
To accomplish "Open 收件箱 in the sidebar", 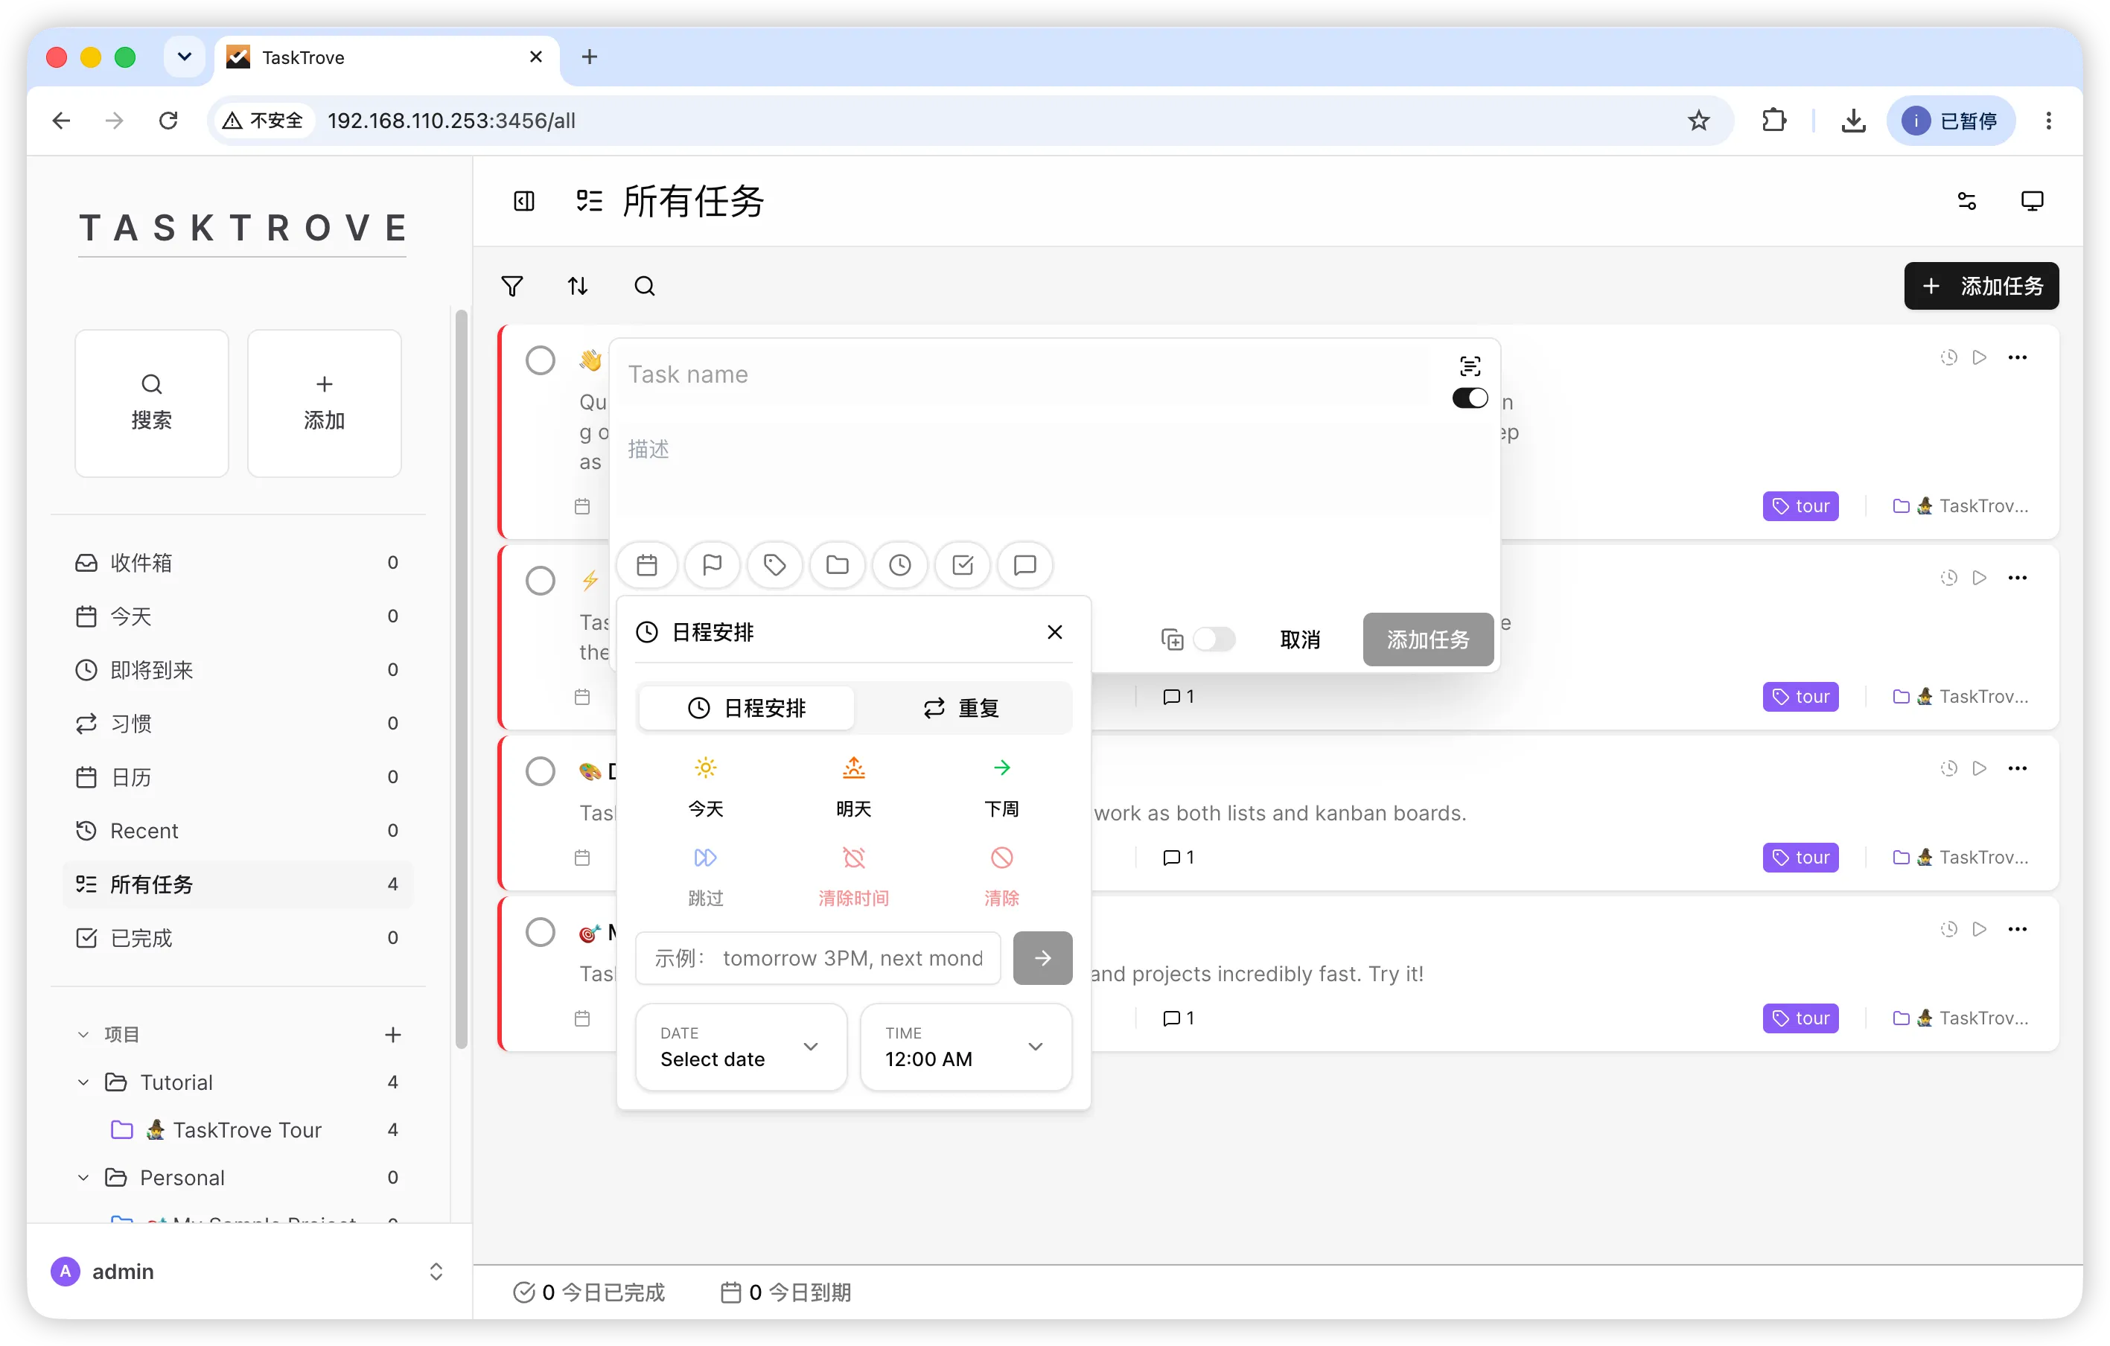I will (238, 563).
